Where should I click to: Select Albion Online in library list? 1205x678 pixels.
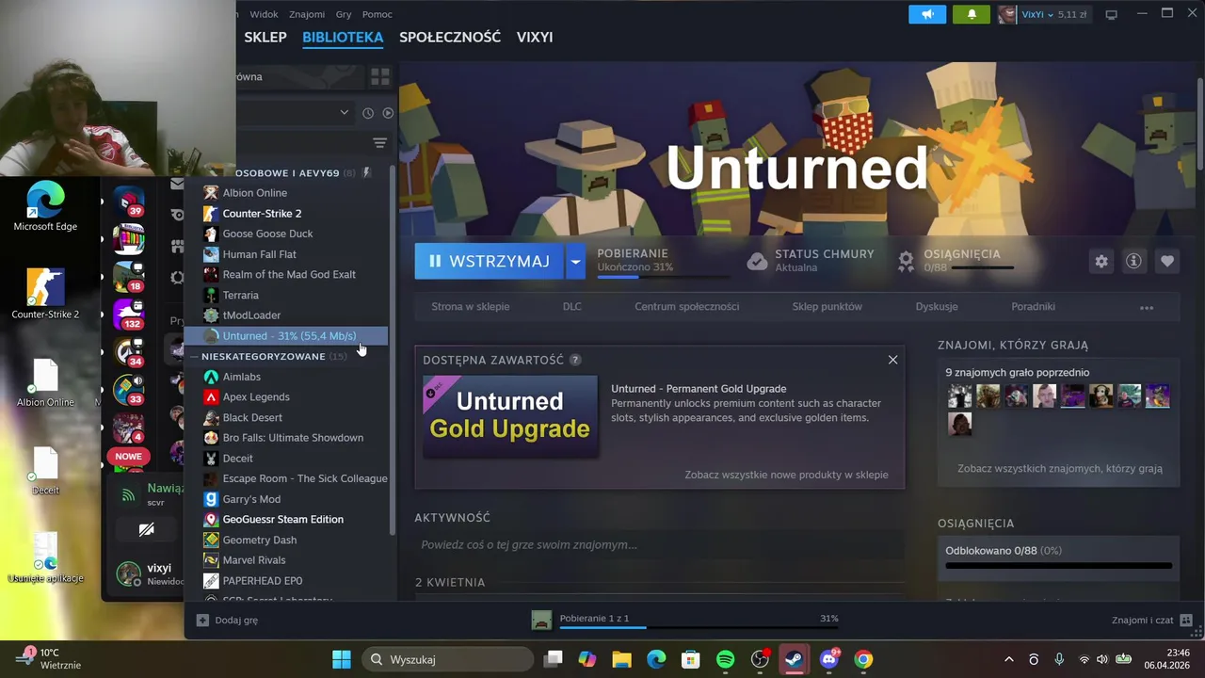pos(254,193)
